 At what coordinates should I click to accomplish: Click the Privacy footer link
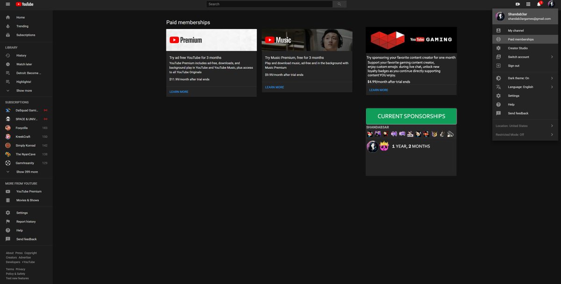click(x=21, y=269)
